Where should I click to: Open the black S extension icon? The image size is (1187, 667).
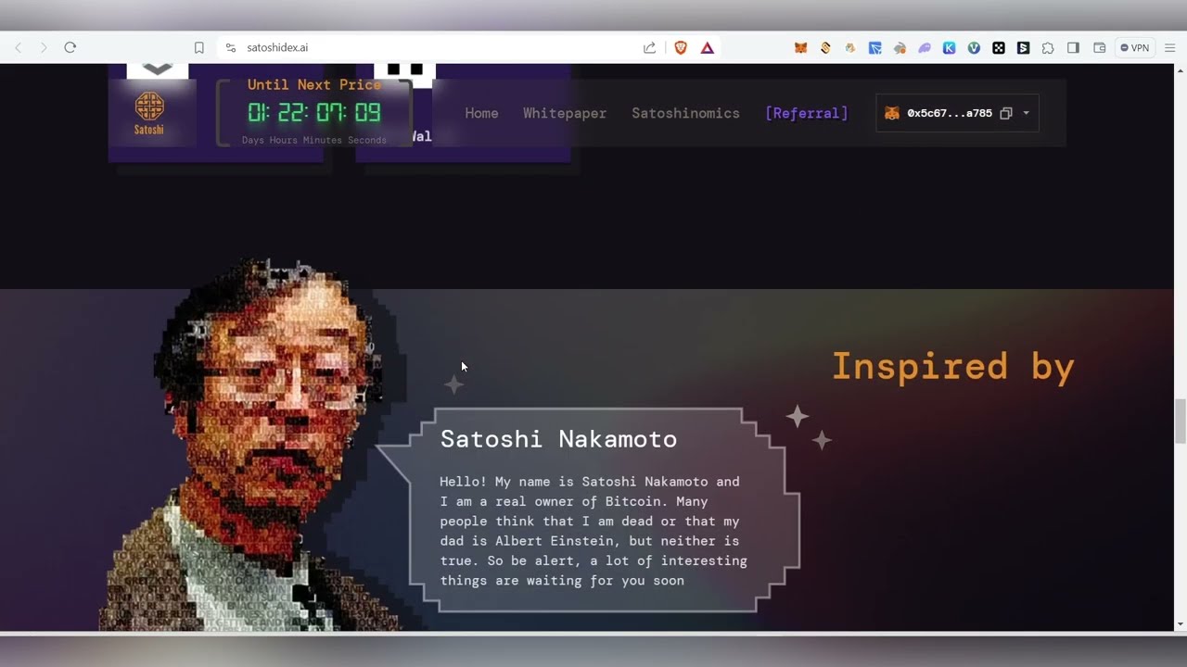pos(1023,47)
